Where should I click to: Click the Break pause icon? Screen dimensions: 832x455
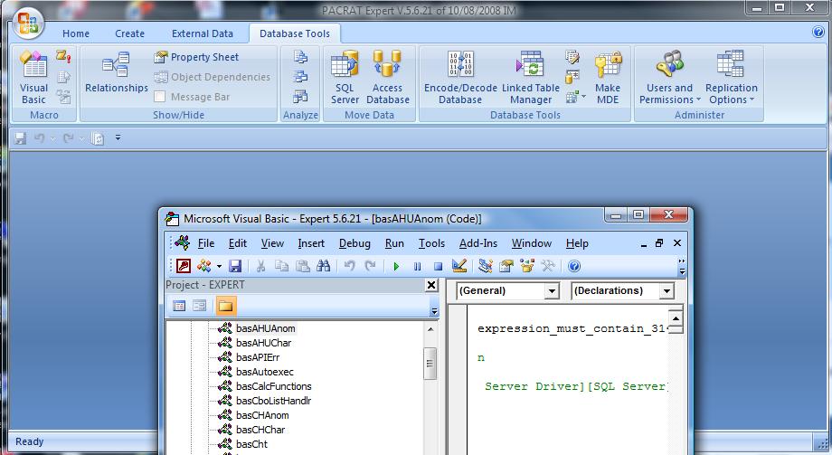[417, 267]
